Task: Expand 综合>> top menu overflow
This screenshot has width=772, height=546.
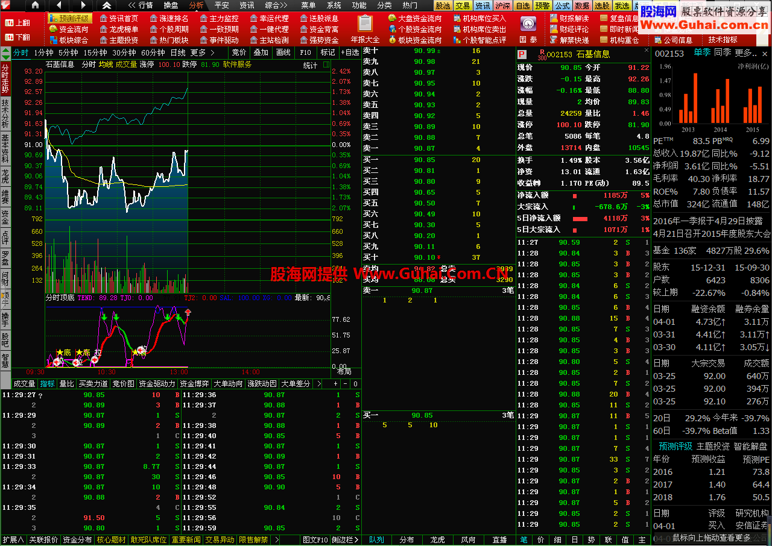Action: (x=276, y=5)
